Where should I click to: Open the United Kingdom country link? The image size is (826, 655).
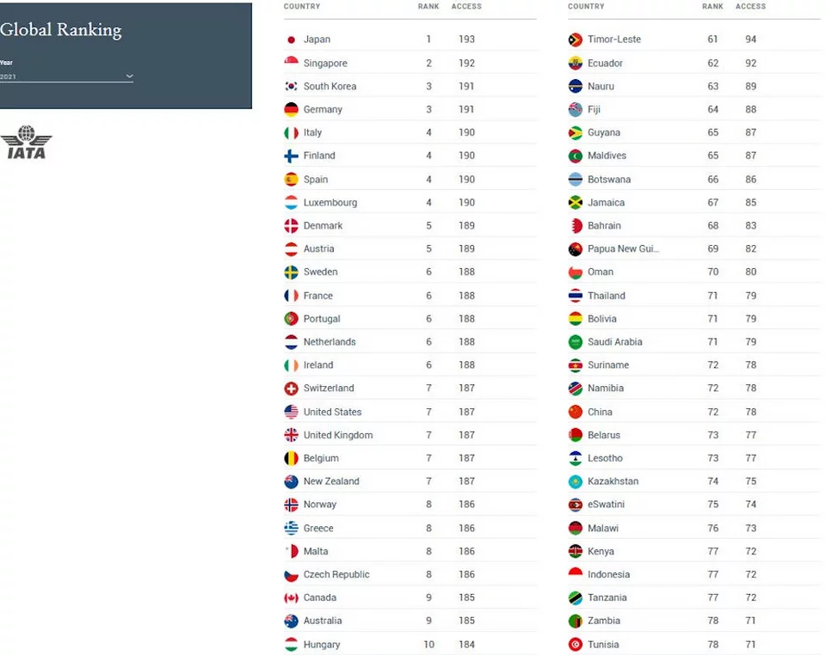pos(337,435)
